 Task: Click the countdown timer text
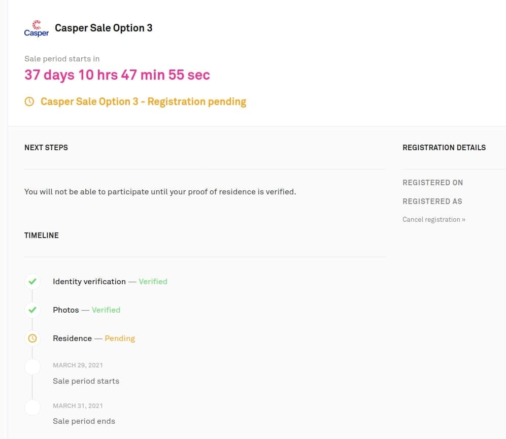117,75
